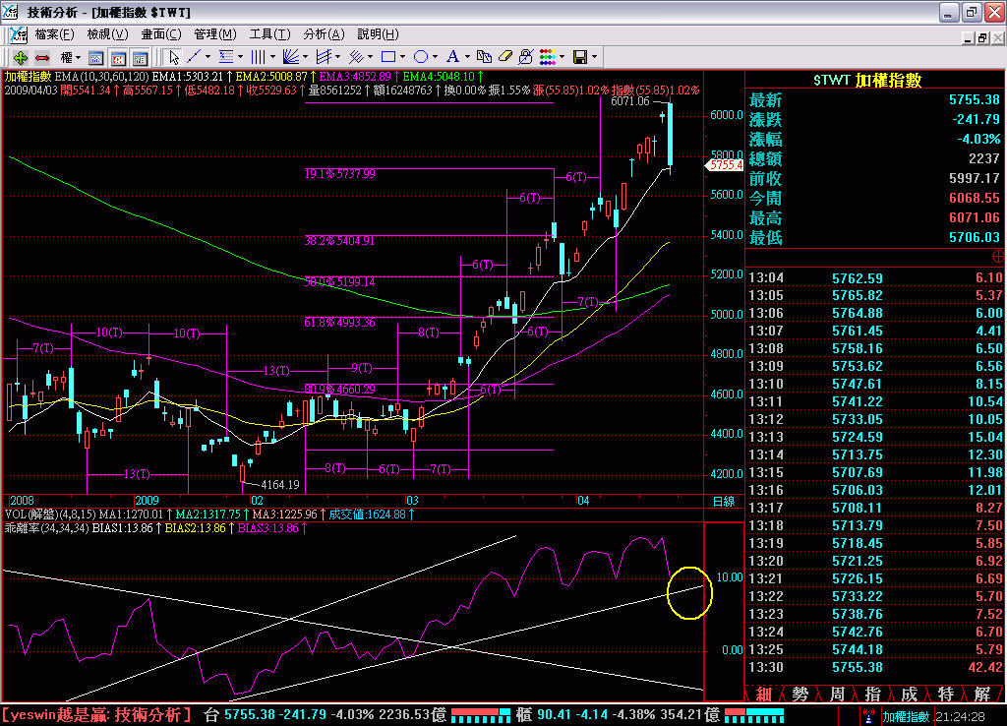Toggle the first chart view layout button
Screen dimensions: 1007x726
[95, 58]
